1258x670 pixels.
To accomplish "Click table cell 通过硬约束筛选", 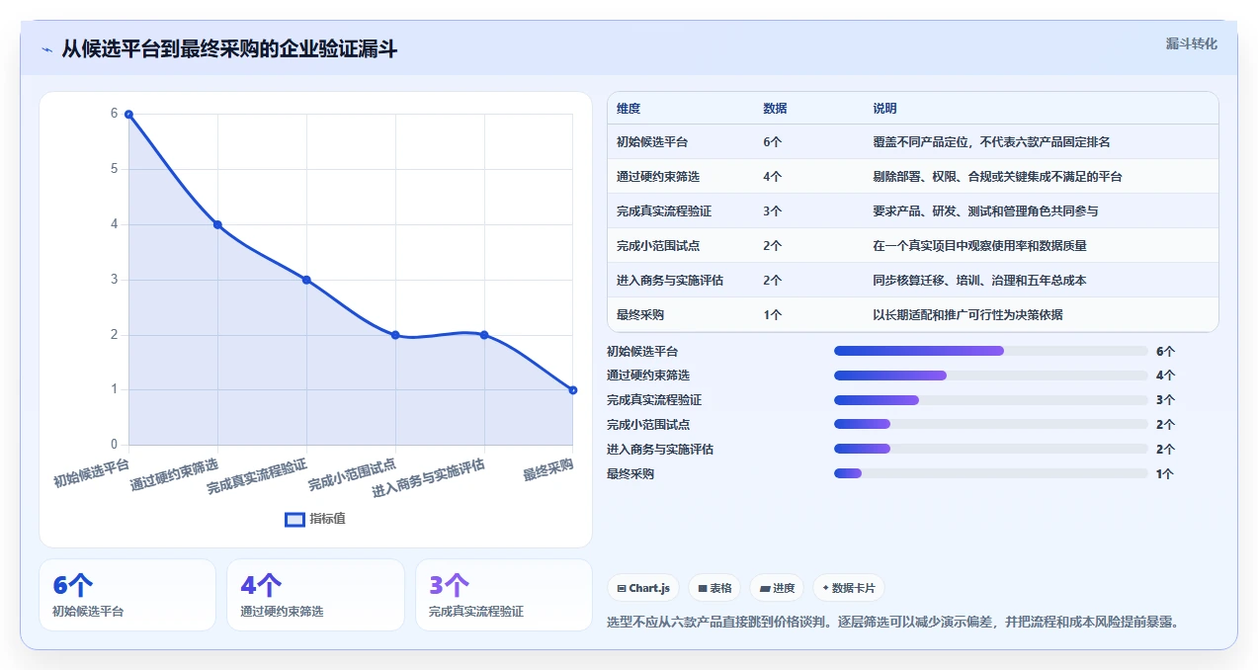I will coord(658,177).
